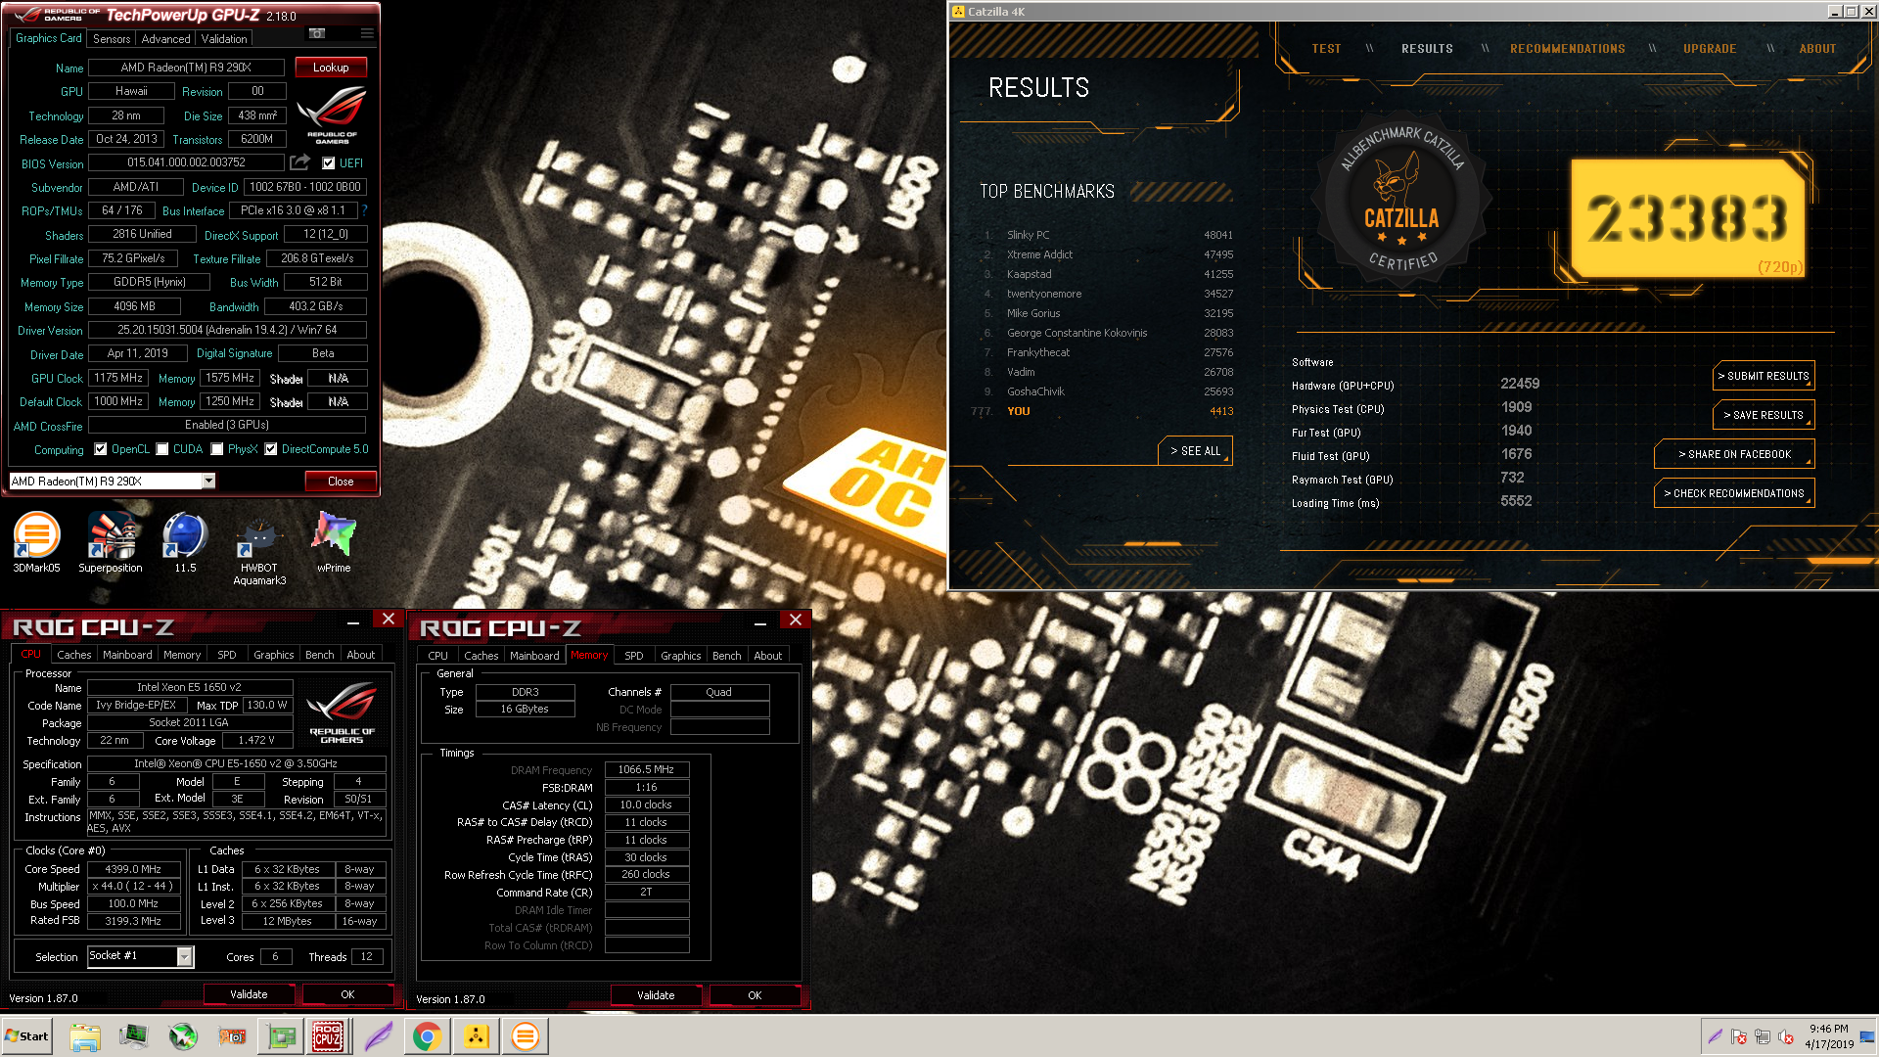This screenshot has width=1879, height=1057.
Task: Open the RECOMMENDATIONS tab in Catzilla
Action: tap(1567, 49)
